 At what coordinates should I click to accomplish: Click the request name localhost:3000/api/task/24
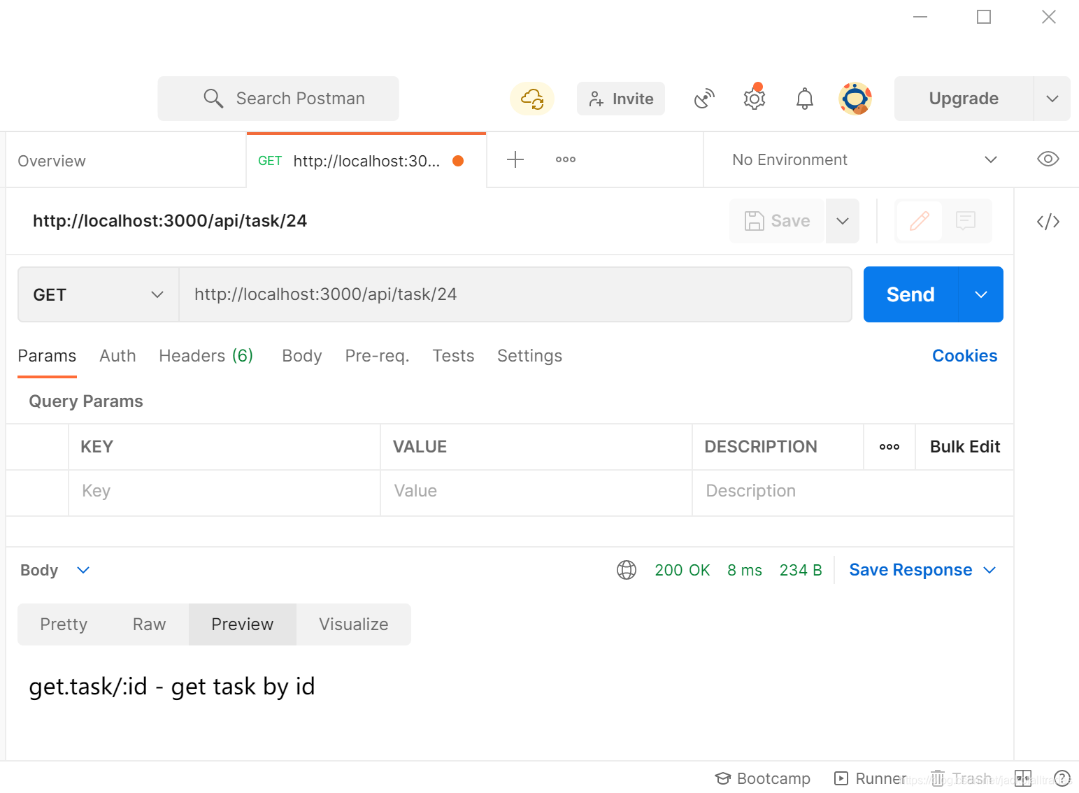click(x=170, y=221)
